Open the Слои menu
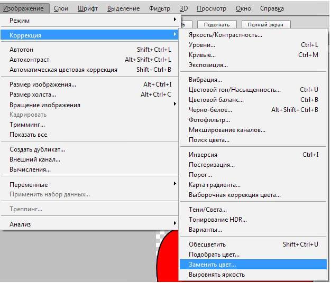This screenshot has height=283, width=331. pos(61,8)
